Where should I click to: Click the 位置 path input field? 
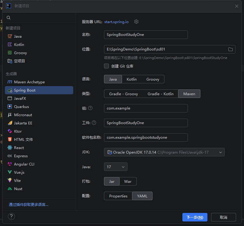click(x=170, y=49)
